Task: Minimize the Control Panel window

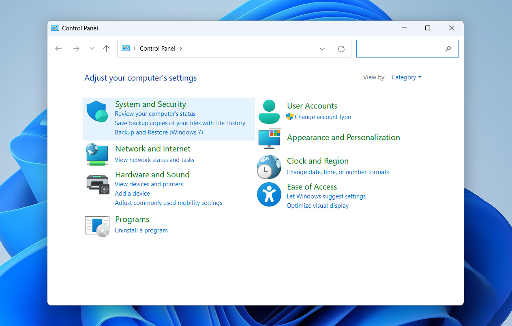Action: [x=404, y=28]
